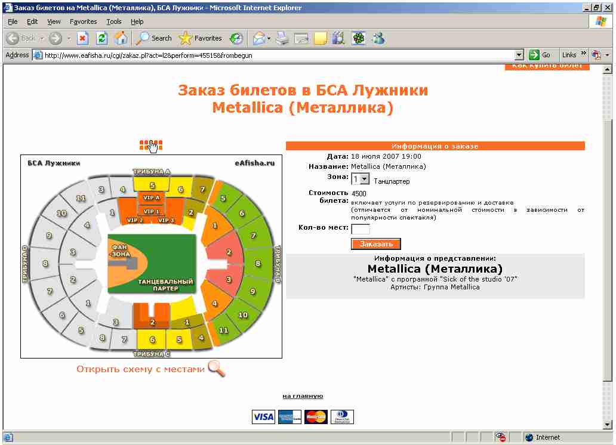Open the Открыть схему с местами link
The height and width of the screenshot is (445, 616).
pos(140,369)
